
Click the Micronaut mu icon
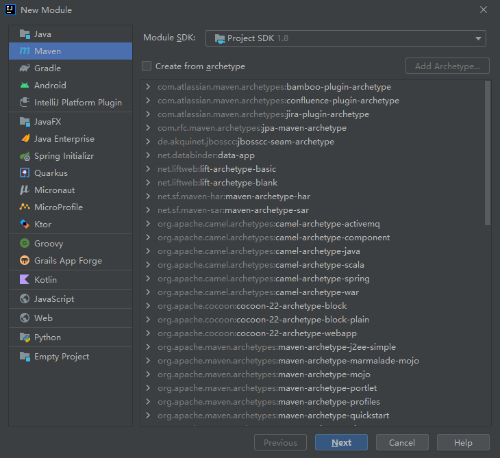(25, 190)
